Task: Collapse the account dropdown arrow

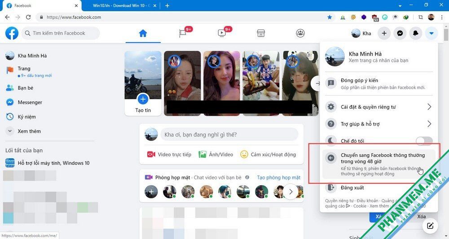Action: [x=431, y=34]
